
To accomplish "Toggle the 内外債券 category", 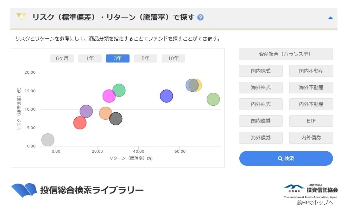I will [311, 138].
